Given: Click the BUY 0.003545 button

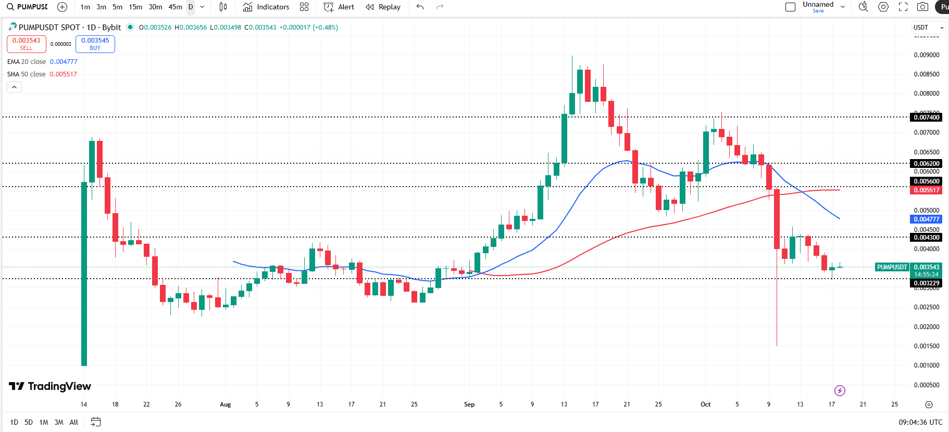Looking at the screenshot, I should click(95, 44).
